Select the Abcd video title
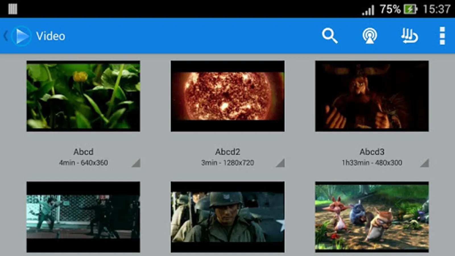This screenshot has width=455, height=256. click(83, 152)
